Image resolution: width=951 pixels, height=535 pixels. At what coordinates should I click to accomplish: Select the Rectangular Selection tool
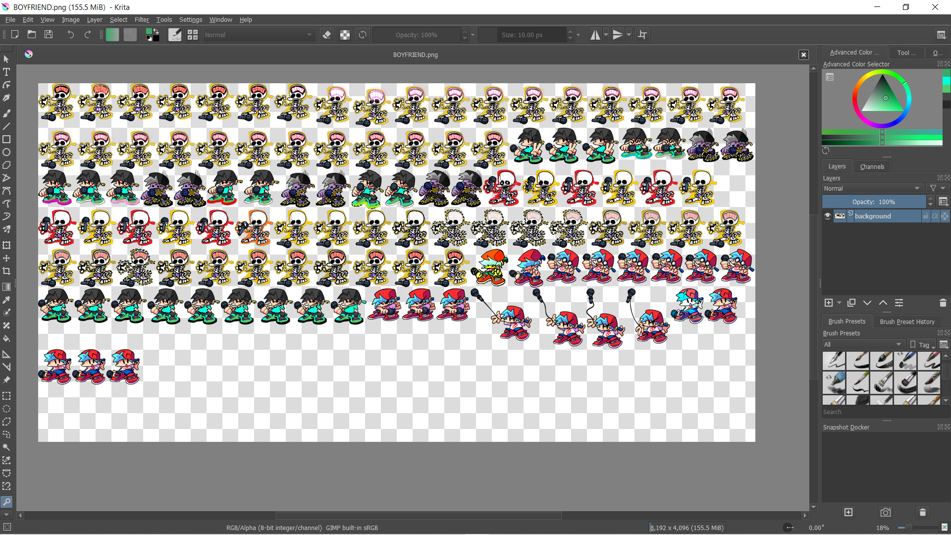point(6,396)
